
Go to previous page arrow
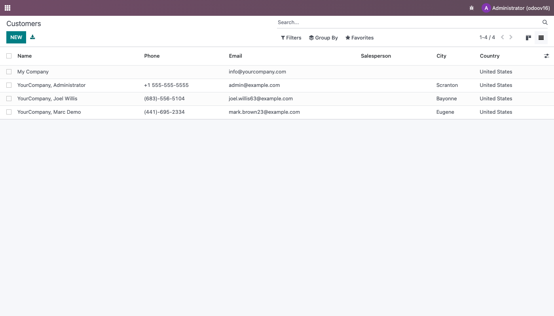[503, 38]
